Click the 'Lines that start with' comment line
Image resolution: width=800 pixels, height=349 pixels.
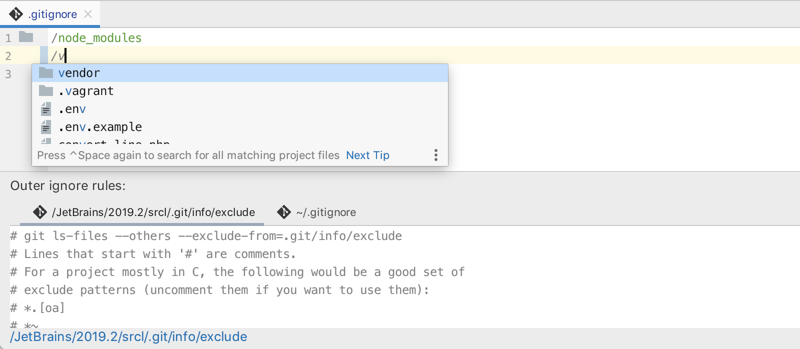click(x=153, y=254)
